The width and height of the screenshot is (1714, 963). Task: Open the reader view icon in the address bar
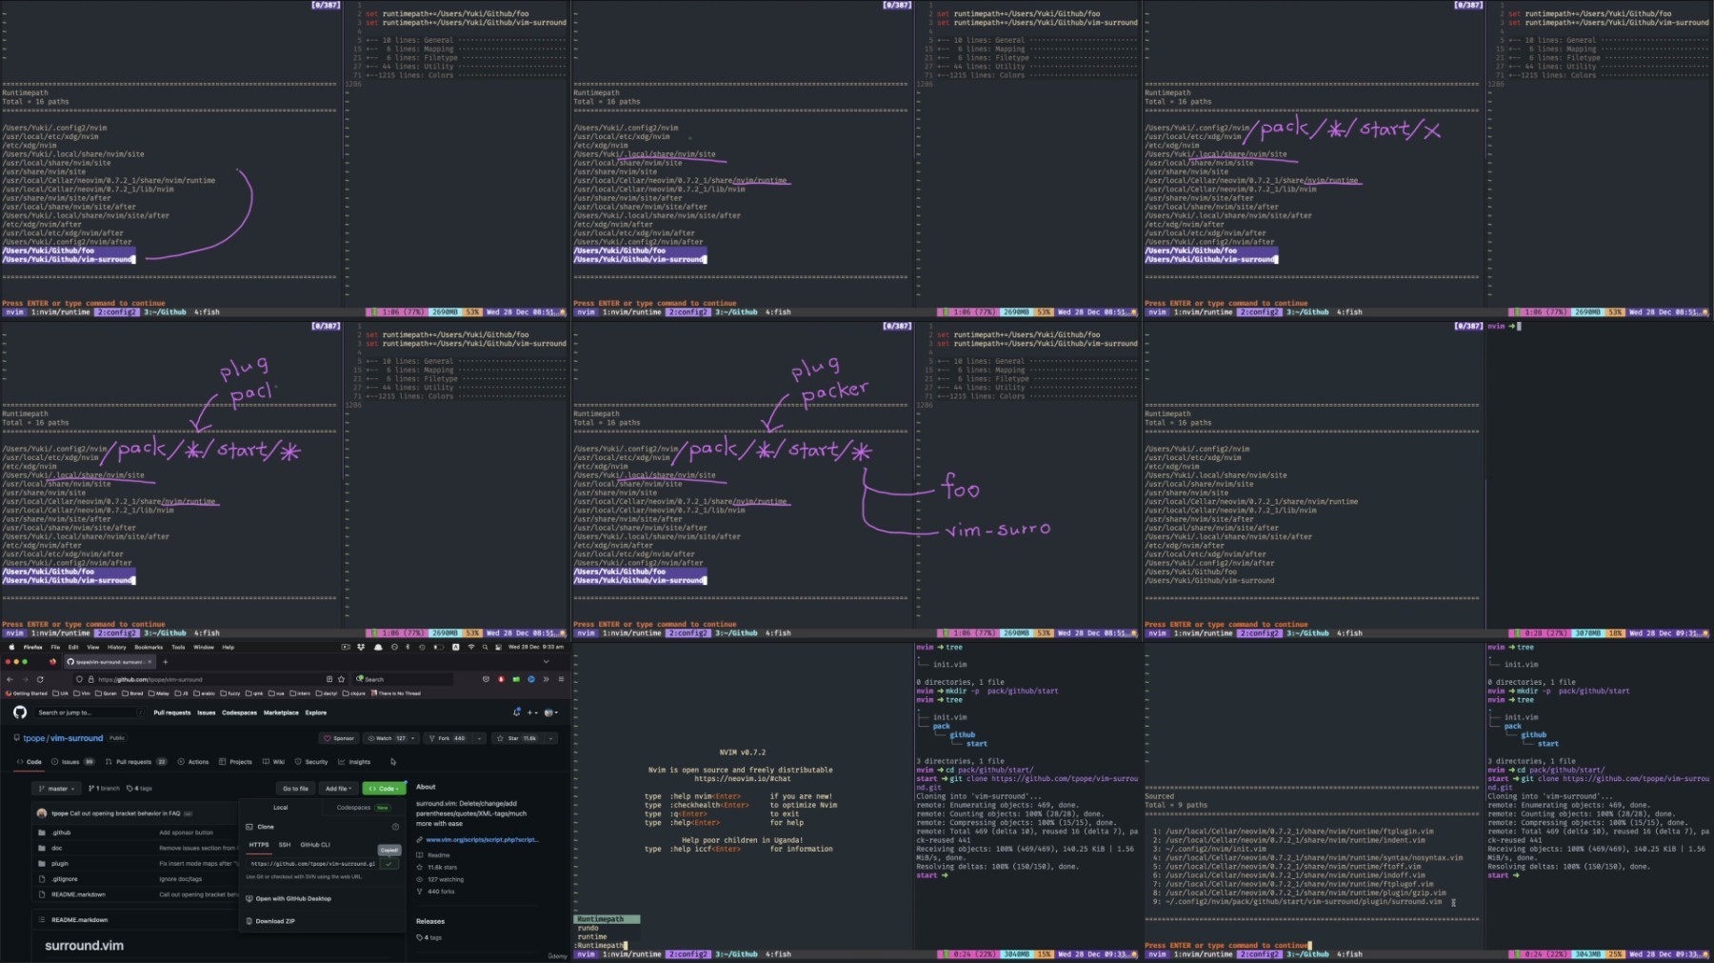coord(329,679)
